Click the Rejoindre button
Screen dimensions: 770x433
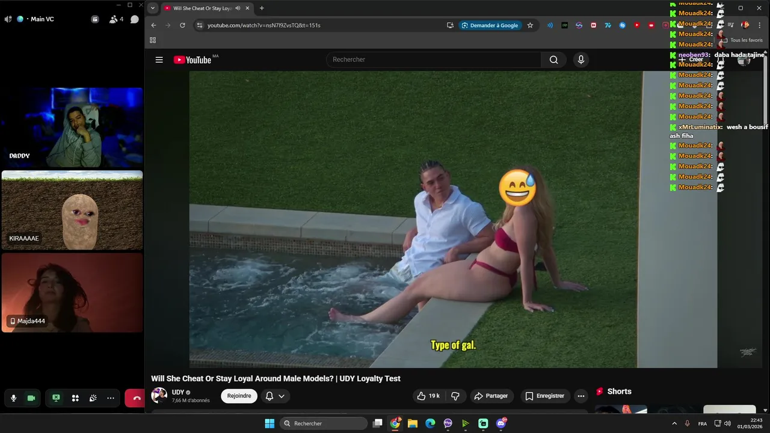(239, 396)
